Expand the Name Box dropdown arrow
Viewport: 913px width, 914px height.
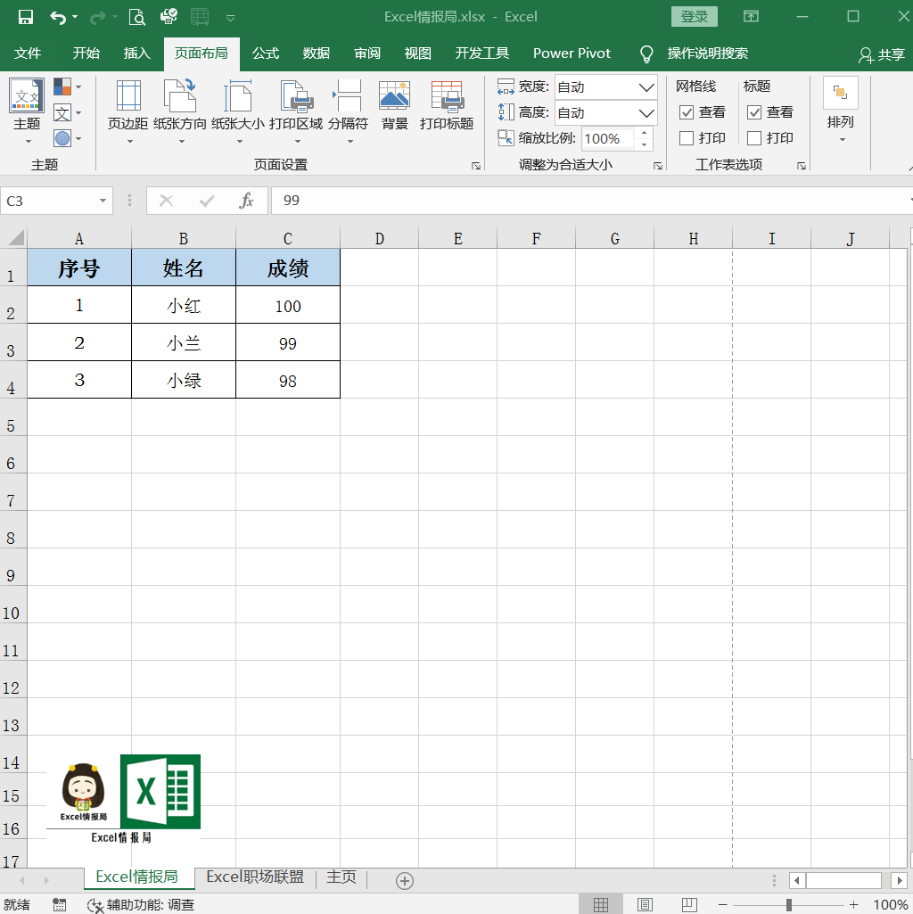pyautogui.click(x=103, y=202)
